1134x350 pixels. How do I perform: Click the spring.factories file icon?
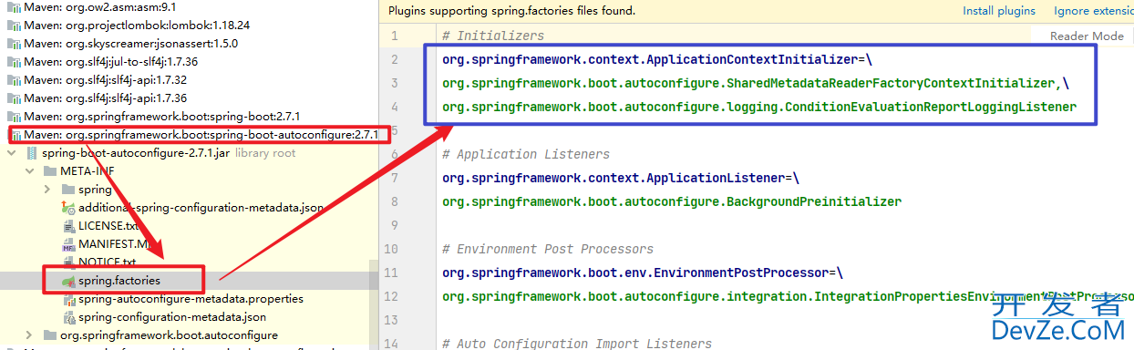tap(69, 281)
